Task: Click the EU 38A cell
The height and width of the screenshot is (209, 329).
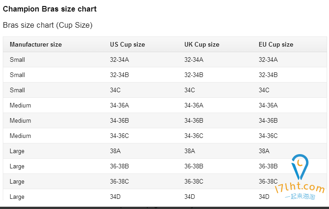Action: pos(264,151)
